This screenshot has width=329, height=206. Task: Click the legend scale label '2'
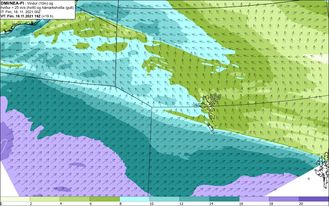click(x=31, y=204)
